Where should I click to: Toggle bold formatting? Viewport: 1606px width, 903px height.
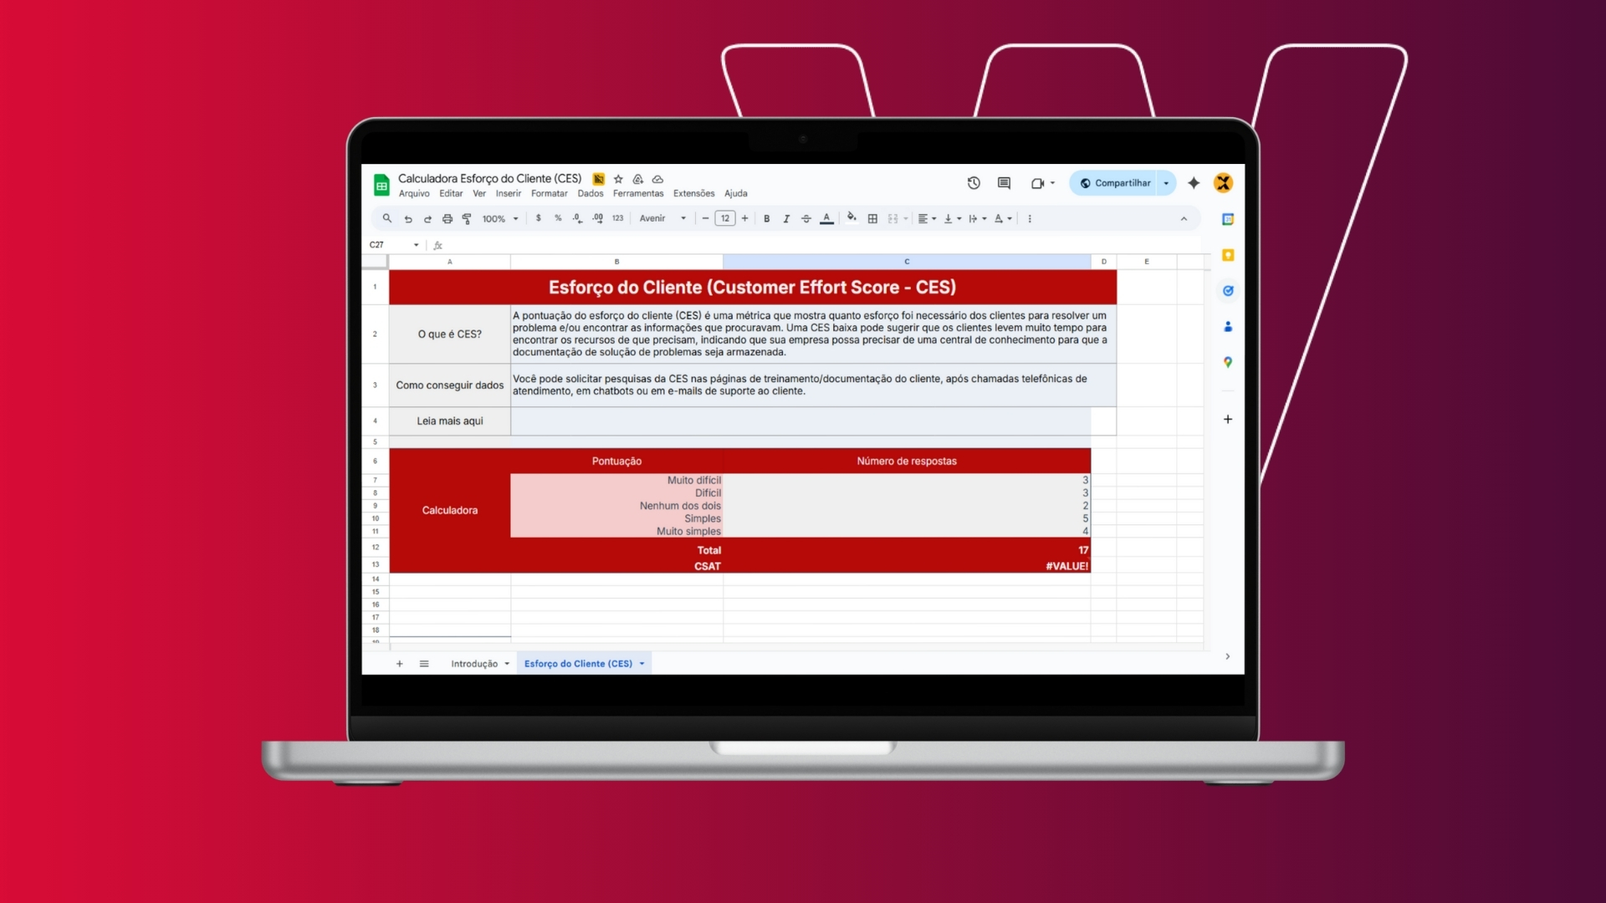[766, 219]
